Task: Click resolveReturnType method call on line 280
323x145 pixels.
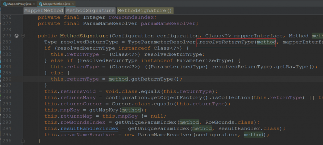Action: (226, 42)
